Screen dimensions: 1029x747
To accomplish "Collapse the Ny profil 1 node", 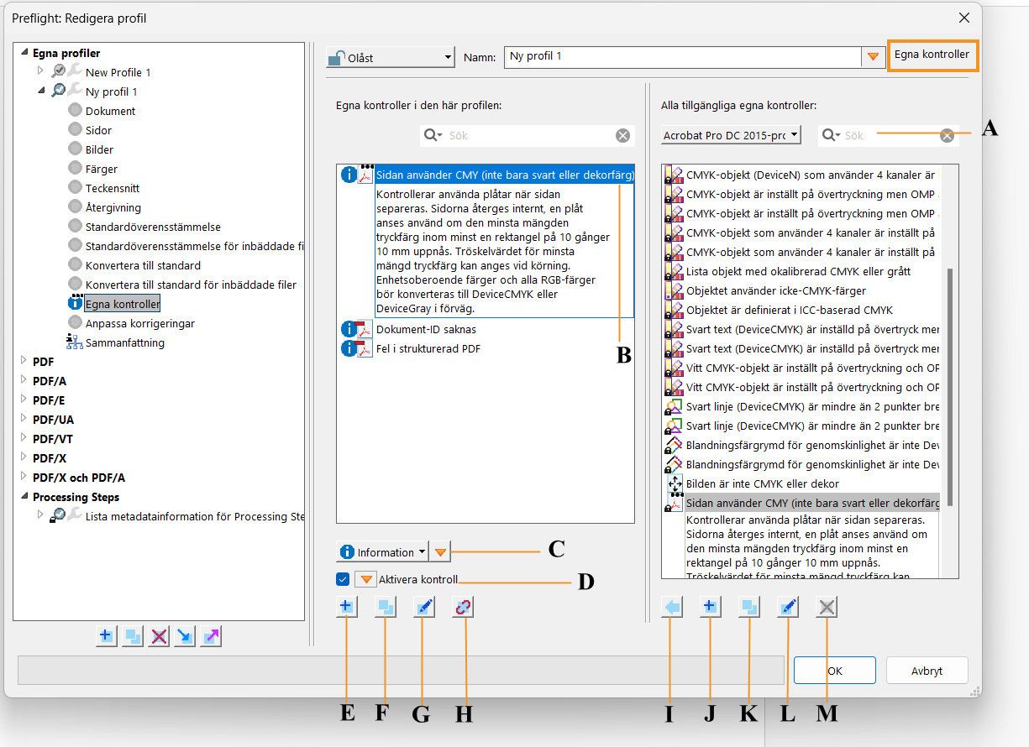I will click(x=41, y=91).
